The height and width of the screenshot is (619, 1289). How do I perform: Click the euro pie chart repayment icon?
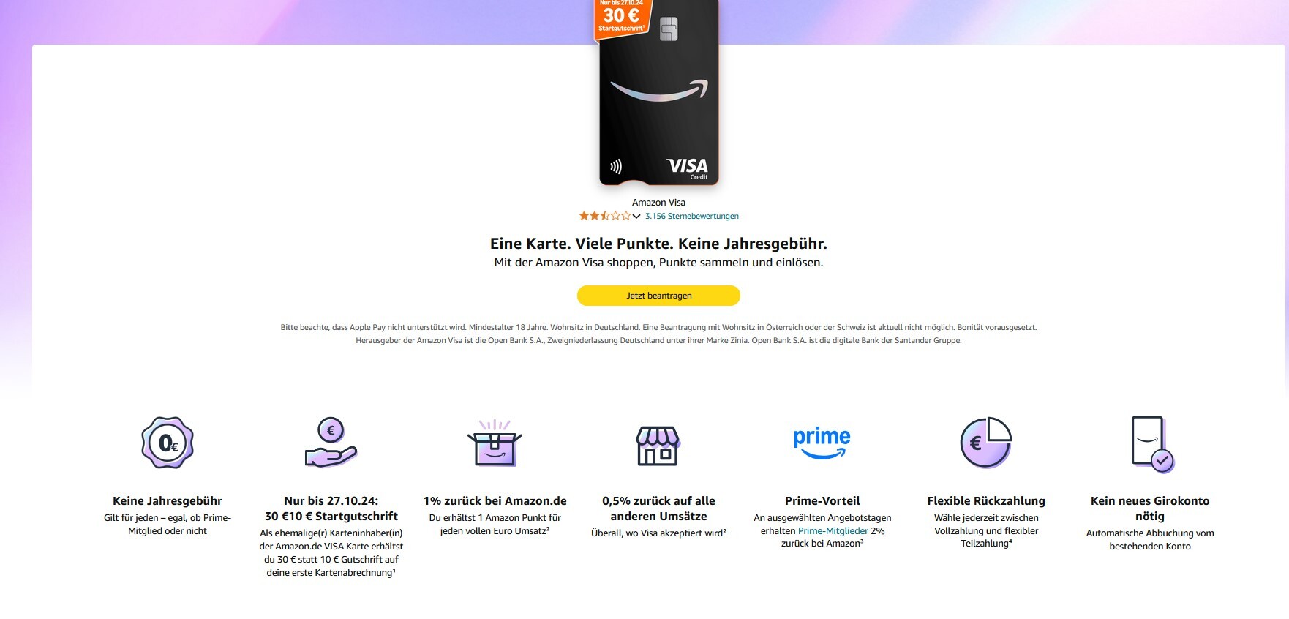tap(986, 443)
